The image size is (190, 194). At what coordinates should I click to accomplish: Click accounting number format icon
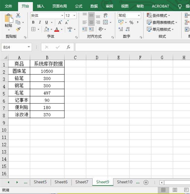(x=121, y=22)
